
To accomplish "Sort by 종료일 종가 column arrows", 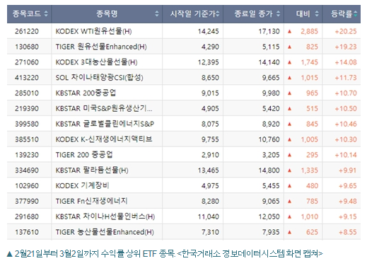I will point(279,13).
